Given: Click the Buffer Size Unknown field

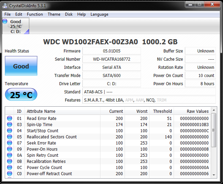Looking at the screenshot, I should click(201, 51).
